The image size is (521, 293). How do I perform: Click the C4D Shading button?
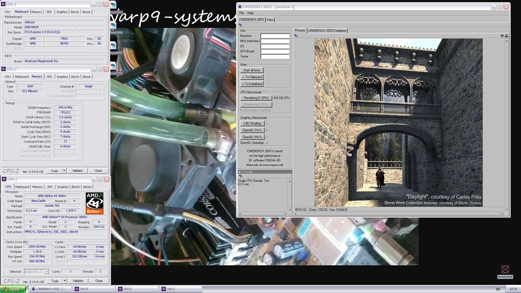click(252, 123)
